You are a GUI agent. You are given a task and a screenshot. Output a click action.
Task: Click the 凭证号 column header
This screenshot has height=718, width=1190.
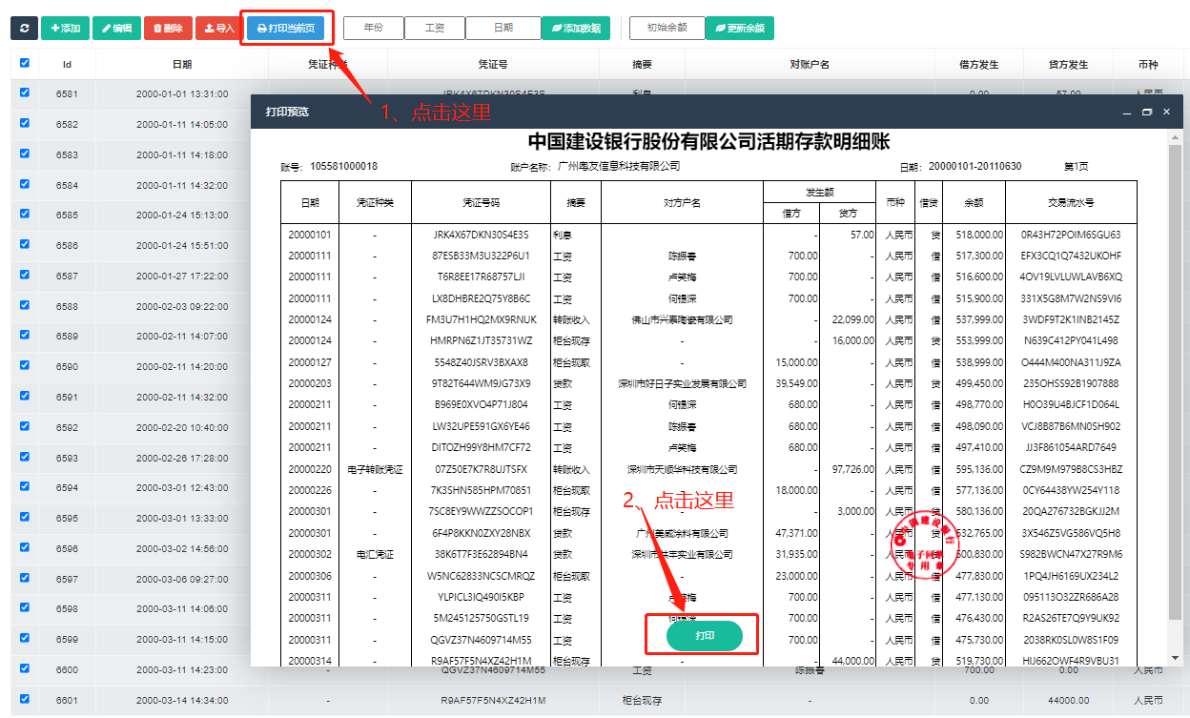click(x=492, y=65)
